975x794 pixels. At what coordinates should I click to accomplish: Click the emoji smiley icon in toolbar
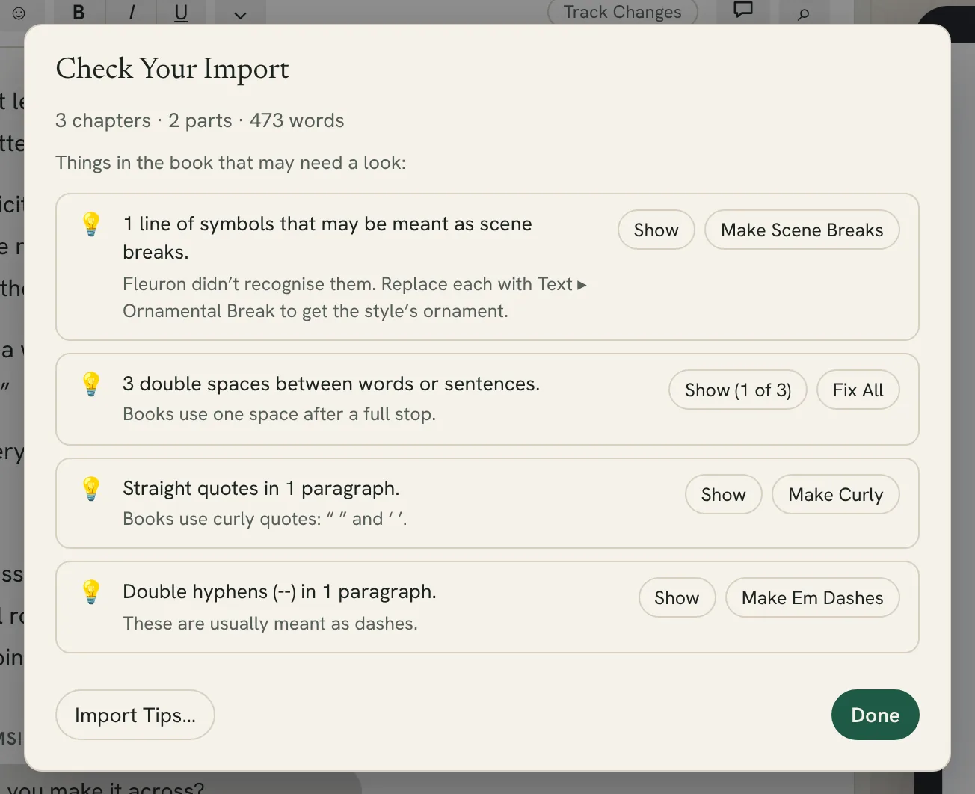19,13
